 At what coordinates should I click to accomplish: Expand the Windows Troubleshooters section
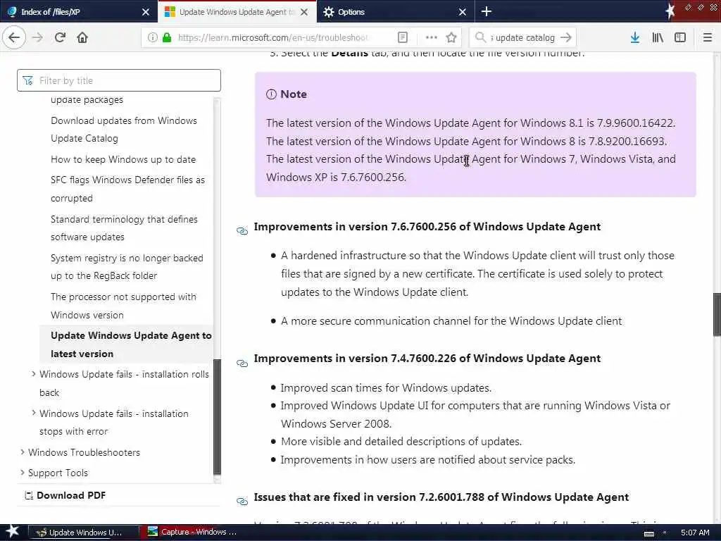pyautogui.click(x=23, y=452)
